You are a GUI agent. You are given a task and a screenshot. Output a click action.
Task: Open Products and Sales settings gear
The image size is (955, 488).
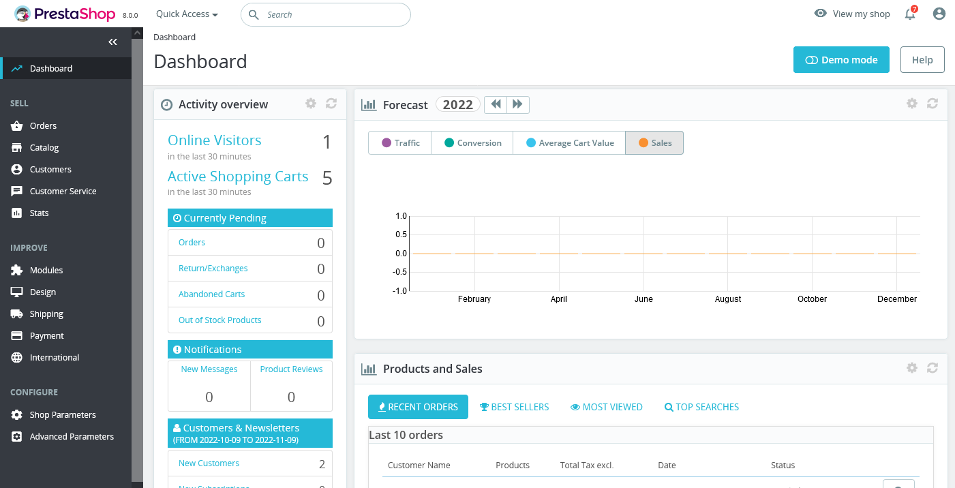point(912,368)
